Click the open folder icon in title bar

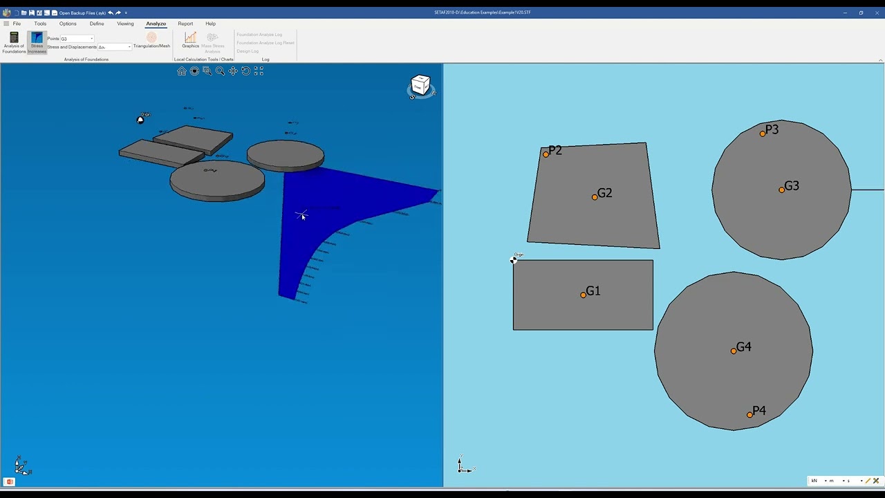tap(24, 12)
